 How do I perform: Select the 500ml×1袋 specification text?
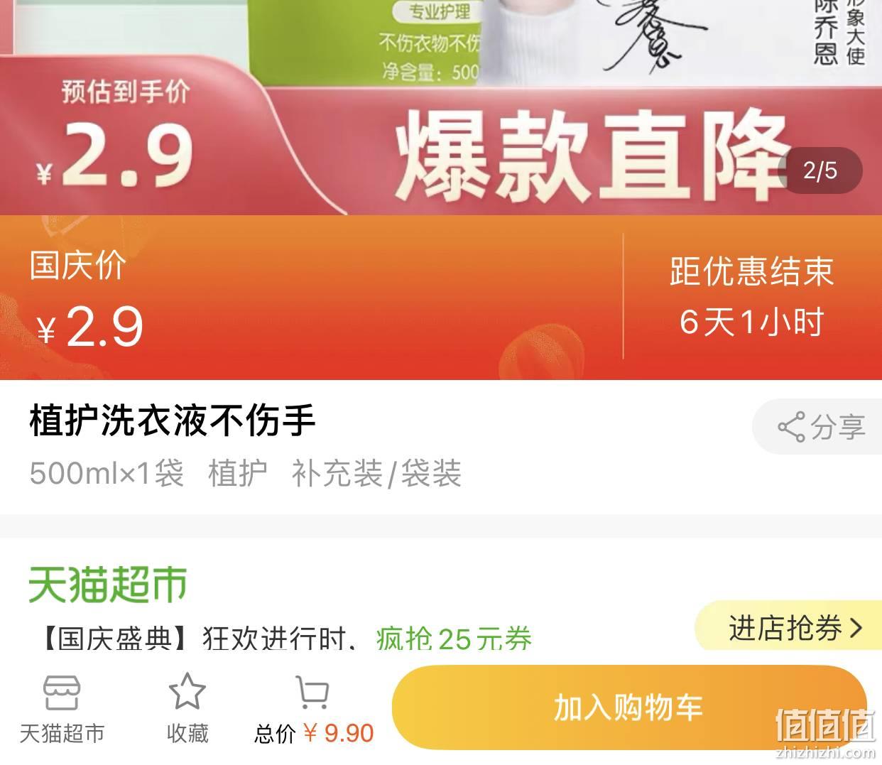(107, 473)
